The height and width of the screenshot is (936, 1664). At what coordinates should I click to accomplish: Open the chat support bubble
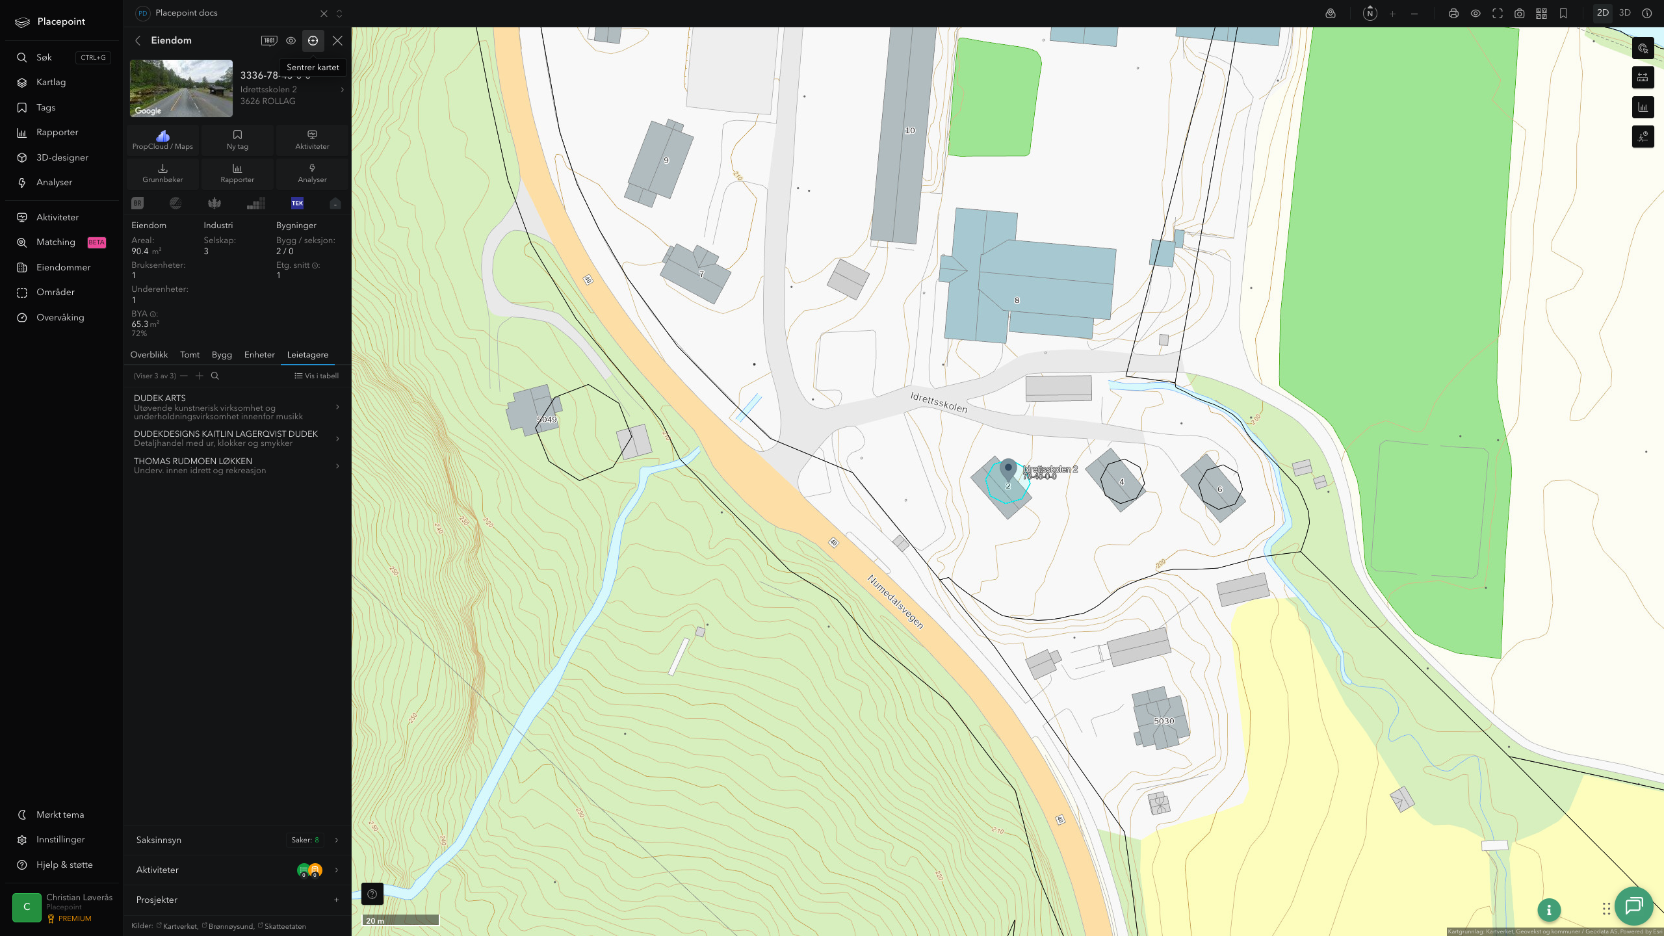click(x=1633, y=905)
